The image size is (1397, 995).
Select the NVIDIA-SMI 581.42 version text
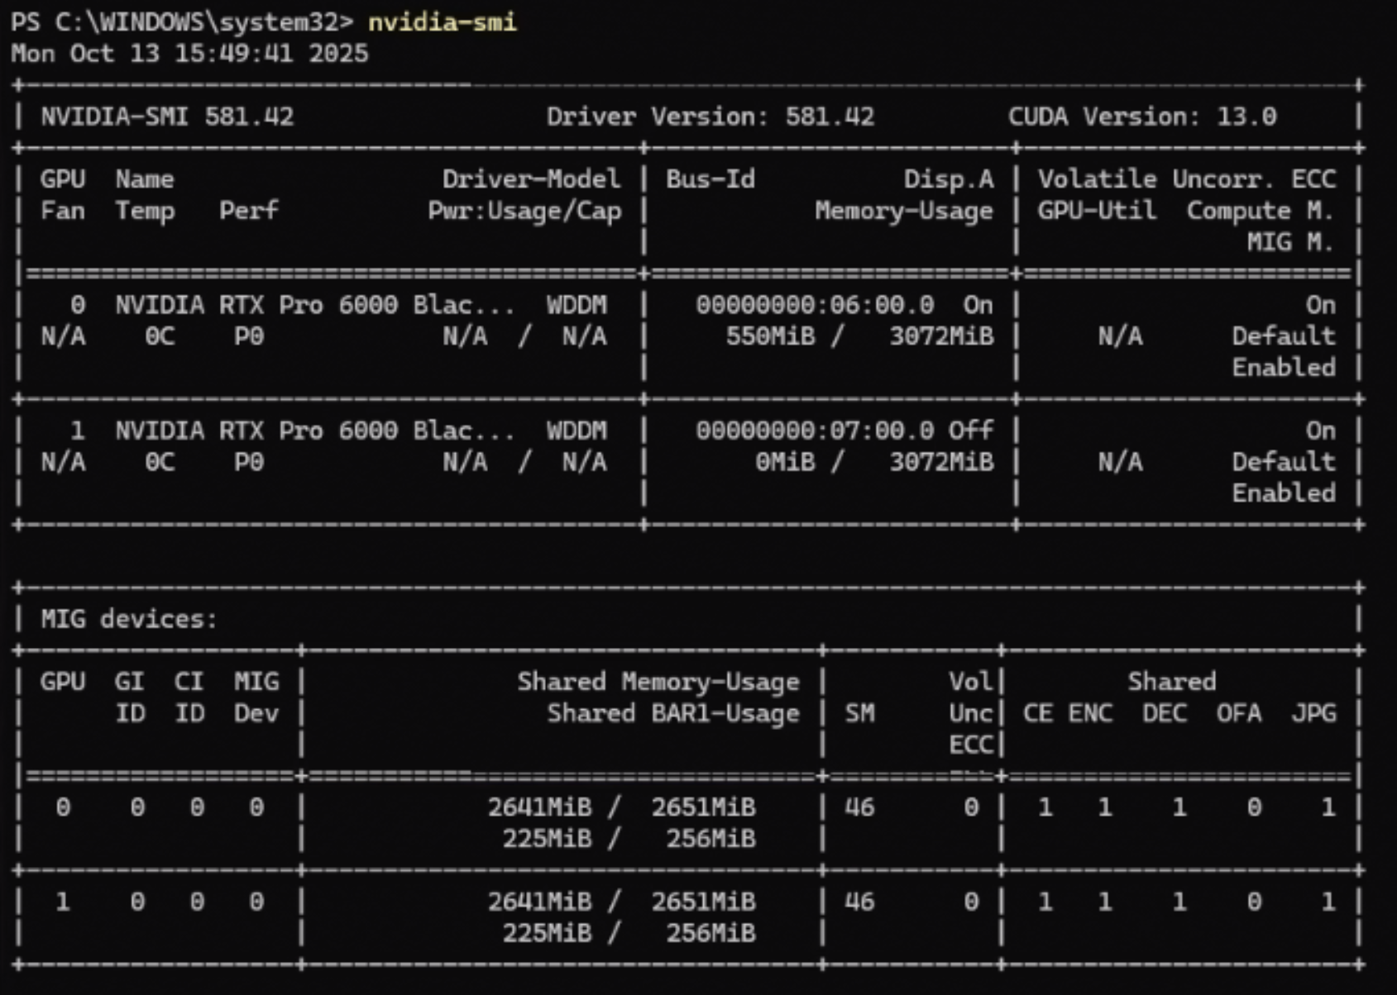point(167,117)
